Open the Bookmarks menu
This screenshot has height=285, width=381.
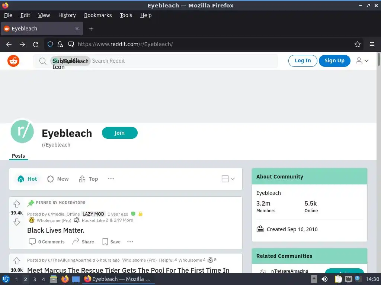tap(98, 15)
